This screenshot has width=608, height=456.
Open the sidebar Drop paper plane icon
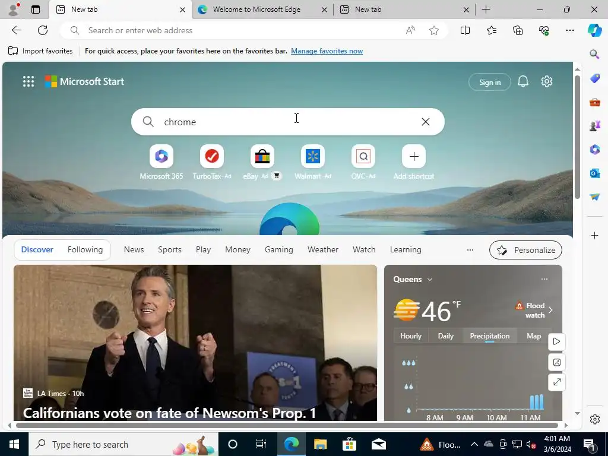(x=594, y=197)
